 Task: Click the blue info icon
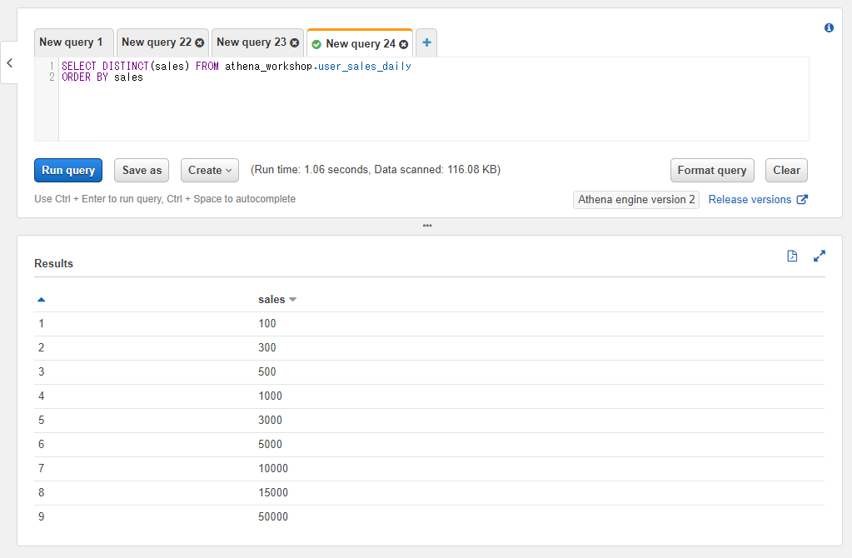tap(829, 27)
